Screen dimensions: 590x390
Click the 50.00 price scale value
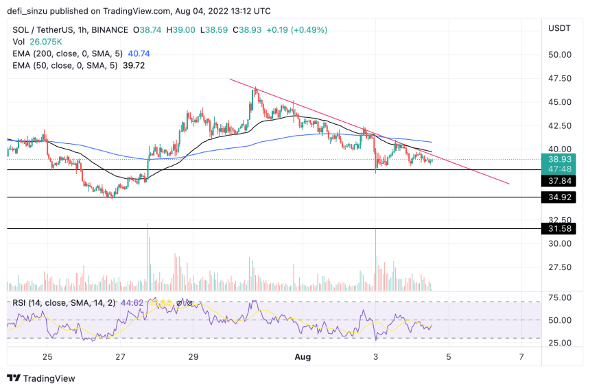(x=560, y=55)
